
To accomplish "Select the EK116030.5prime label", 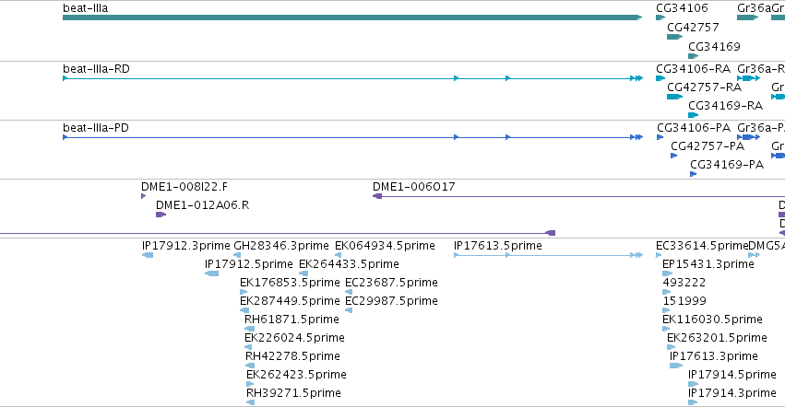I will click(712, 320).
